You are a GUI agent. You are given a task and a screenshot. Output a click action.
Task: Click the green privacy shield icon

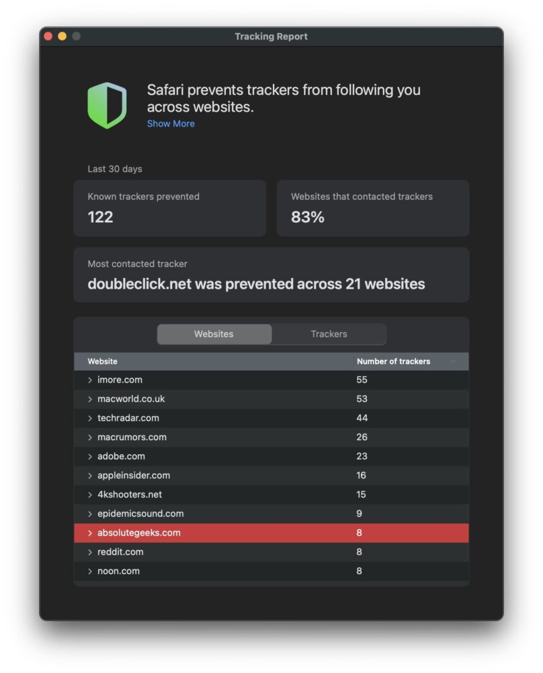[107, 105]
